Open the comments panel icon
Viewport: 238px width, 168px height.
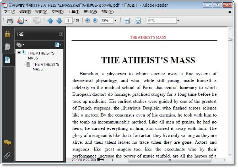(8, 143)
